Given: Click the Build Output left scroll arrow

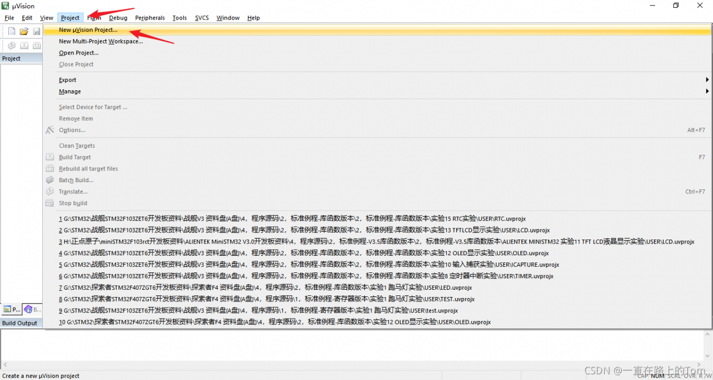Looking at the screenshot, I should point(4,364).
